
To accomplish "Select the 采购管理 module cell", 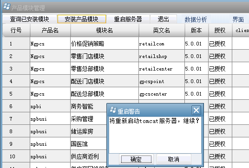I will click(x=88, y=119).
